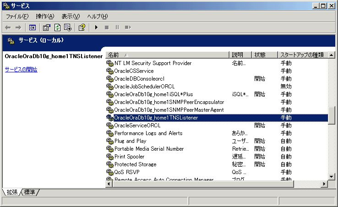Image resolution: width=338 pixels, height=207 pixels.
Task: Open the Help toolbar icon with question mark
Action: (x=82, y=27)
